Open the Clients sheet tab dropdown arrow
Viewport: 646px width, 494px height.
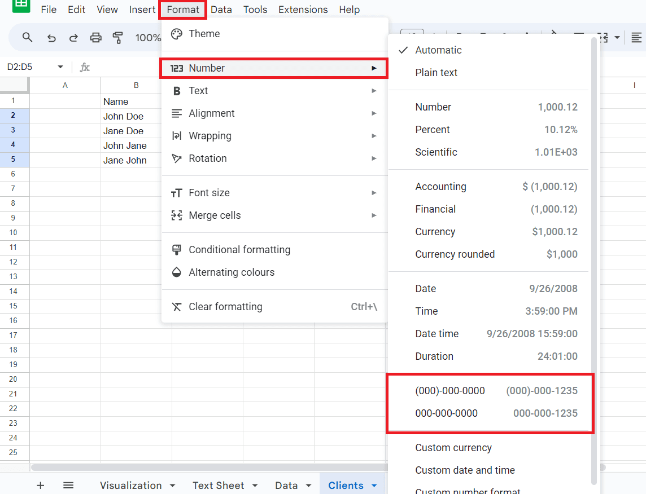pos(374,486)
